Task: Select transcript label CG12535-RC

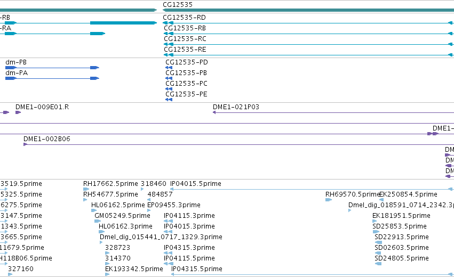Action: click(x=185, y=39)
